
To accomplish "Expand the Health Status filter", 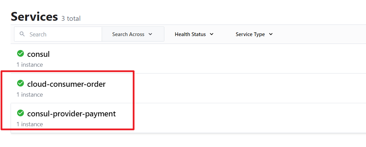I will coord(194,34).
